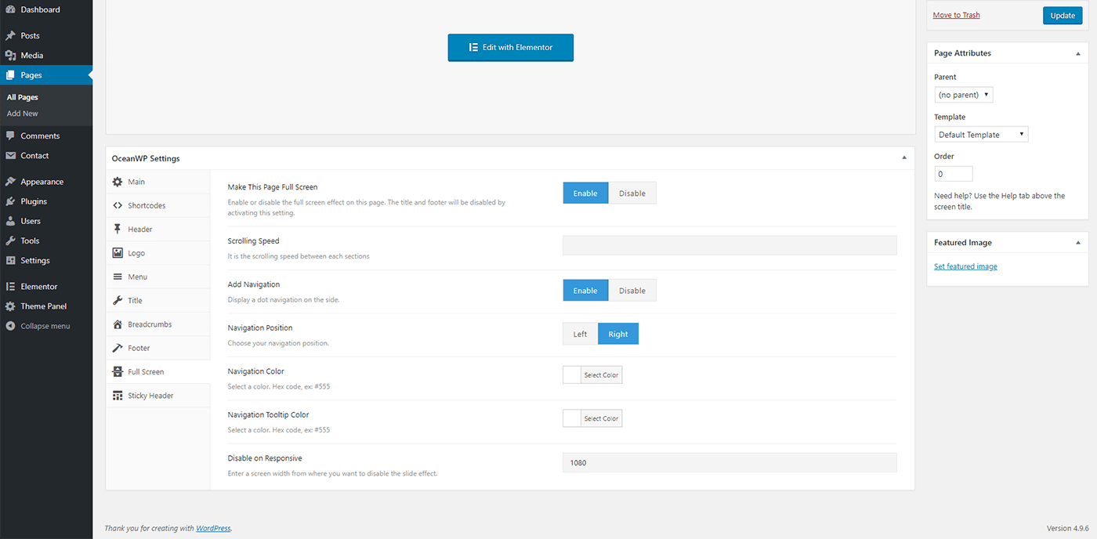The height and width of the screenshot is (539, 1097).
Task: Enable Add Navigation dots
Action: click(x=585, y=291)
